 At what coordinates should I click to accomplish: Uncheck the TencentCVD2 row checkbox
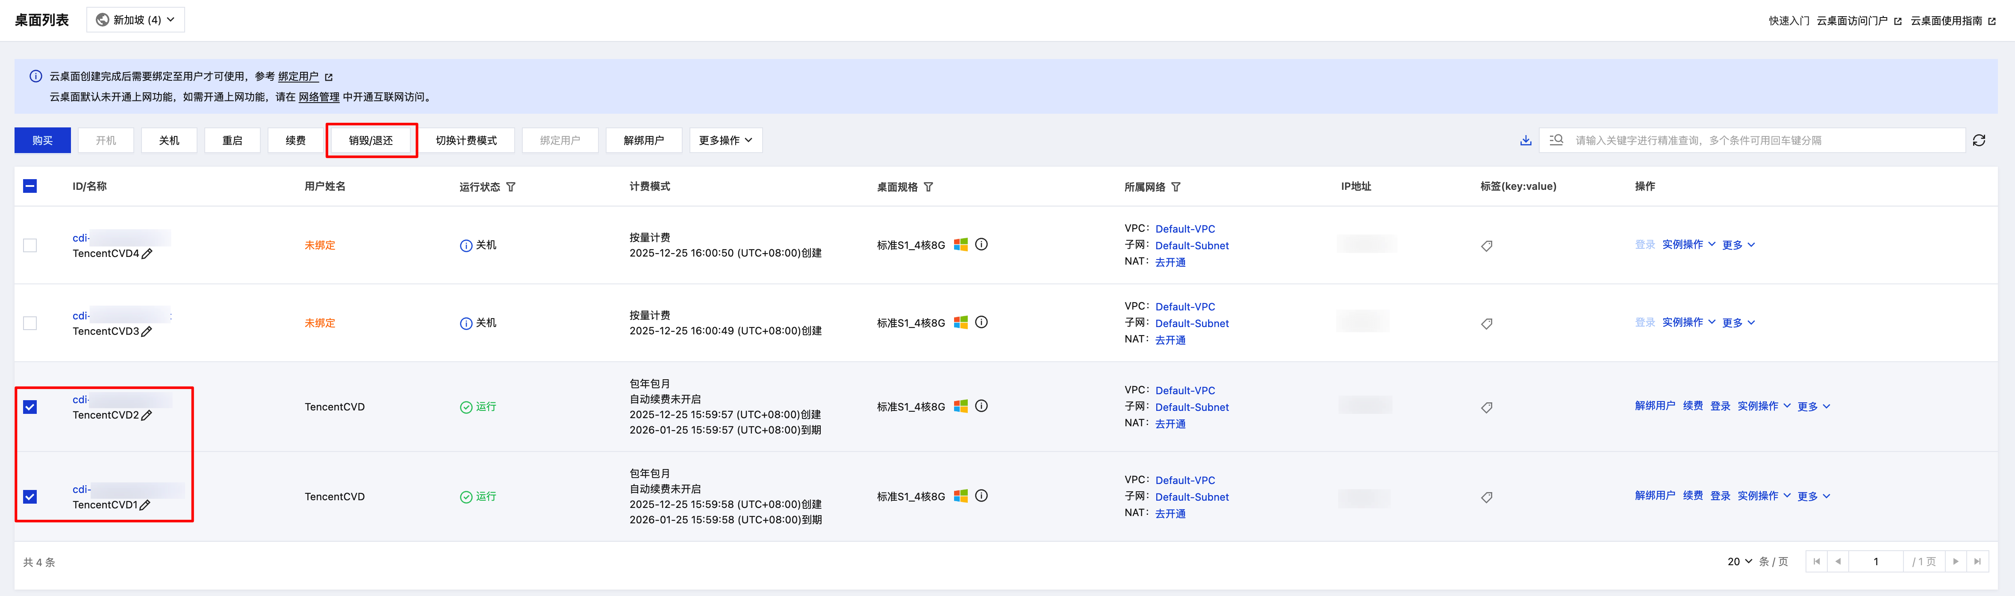[x=30, y=407]
